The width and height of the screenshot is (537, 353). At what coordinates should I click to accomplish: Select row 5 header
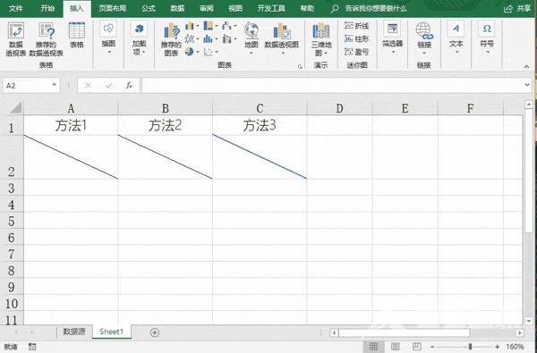click(12, 221)
